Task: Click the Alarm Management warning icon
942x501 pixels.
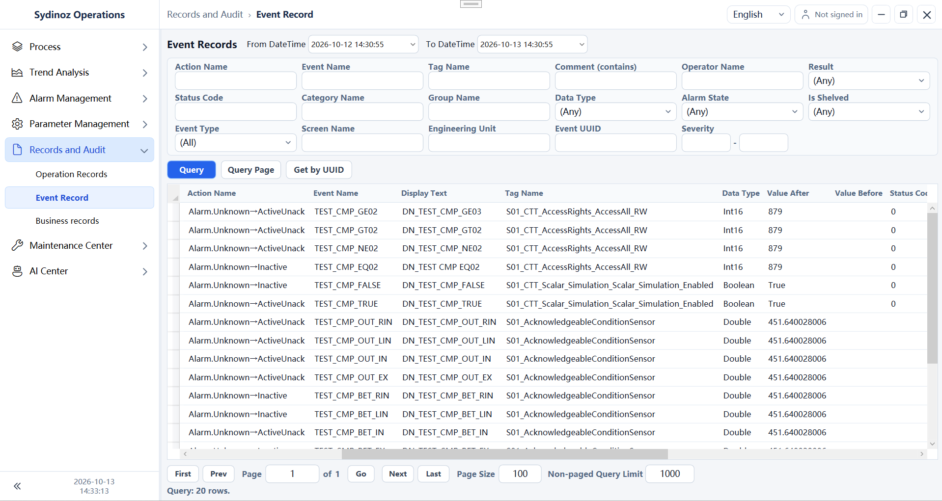Action: coord(17,98)
